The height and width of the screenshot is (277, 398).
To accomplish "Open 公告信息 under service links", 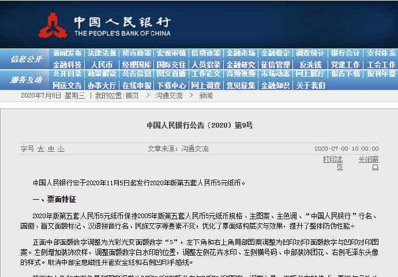I will 137,74.
